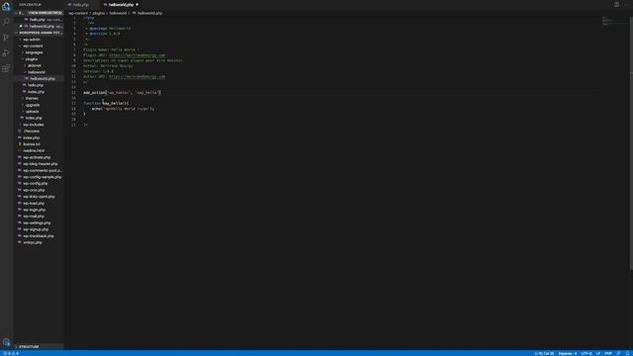Screen dimensions: 633x356
Task: Click the notifications bell in status bar
Action: pyautogui.click(x=627, y=353)
